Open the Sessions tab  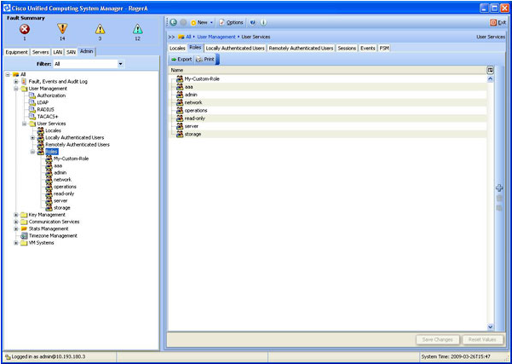(x=347, y=48)
